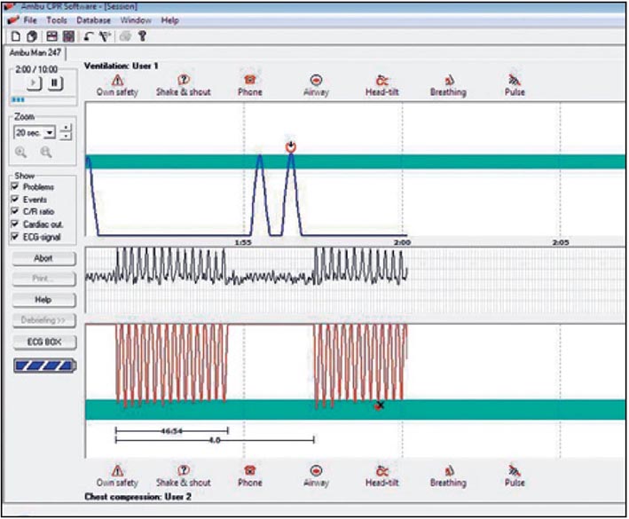Screen dimensions: 629x519
Task: Click the Debriefing >> button
Action: [43, 320]
